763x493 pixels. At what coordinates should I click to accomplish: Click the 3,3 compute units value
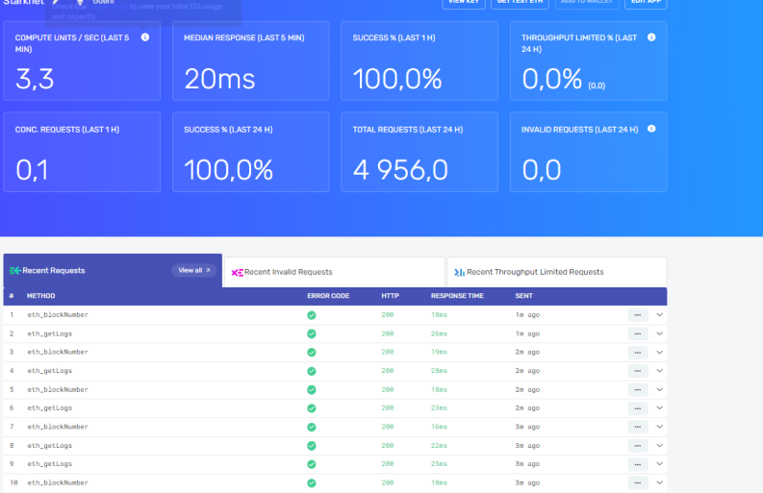click(x=35, y=79)
